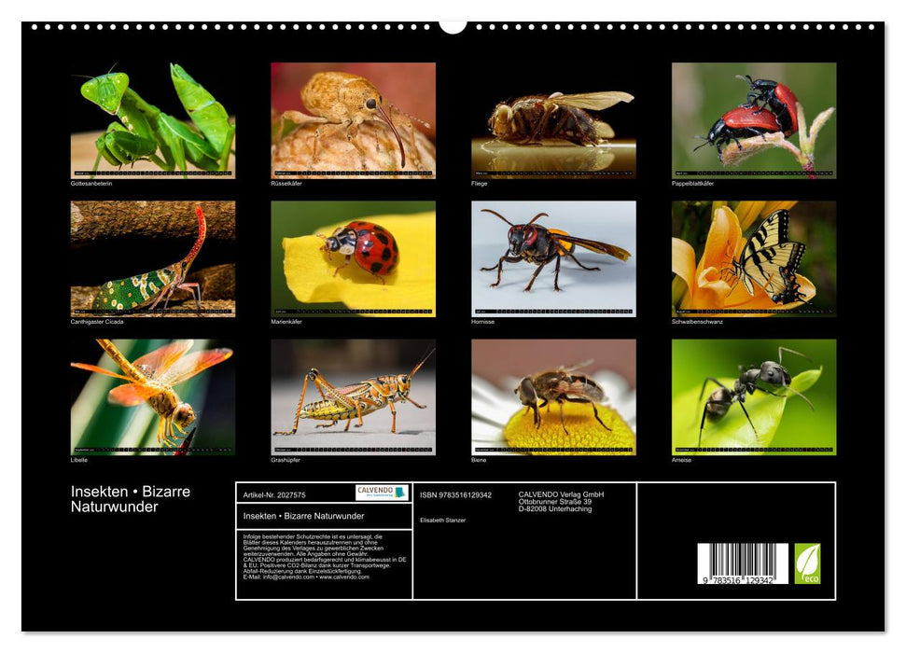Image resolution: width=906 pixels, height=653 pixels.
Task: View the Canthigaster Cicada image
Action: click(x=154, y=257)
